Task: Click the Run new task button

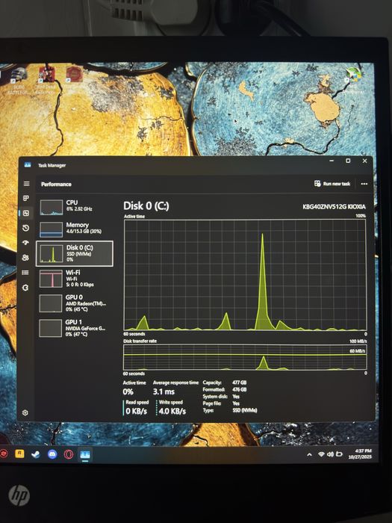Action: pyautogui.click(x=332, y=184)
